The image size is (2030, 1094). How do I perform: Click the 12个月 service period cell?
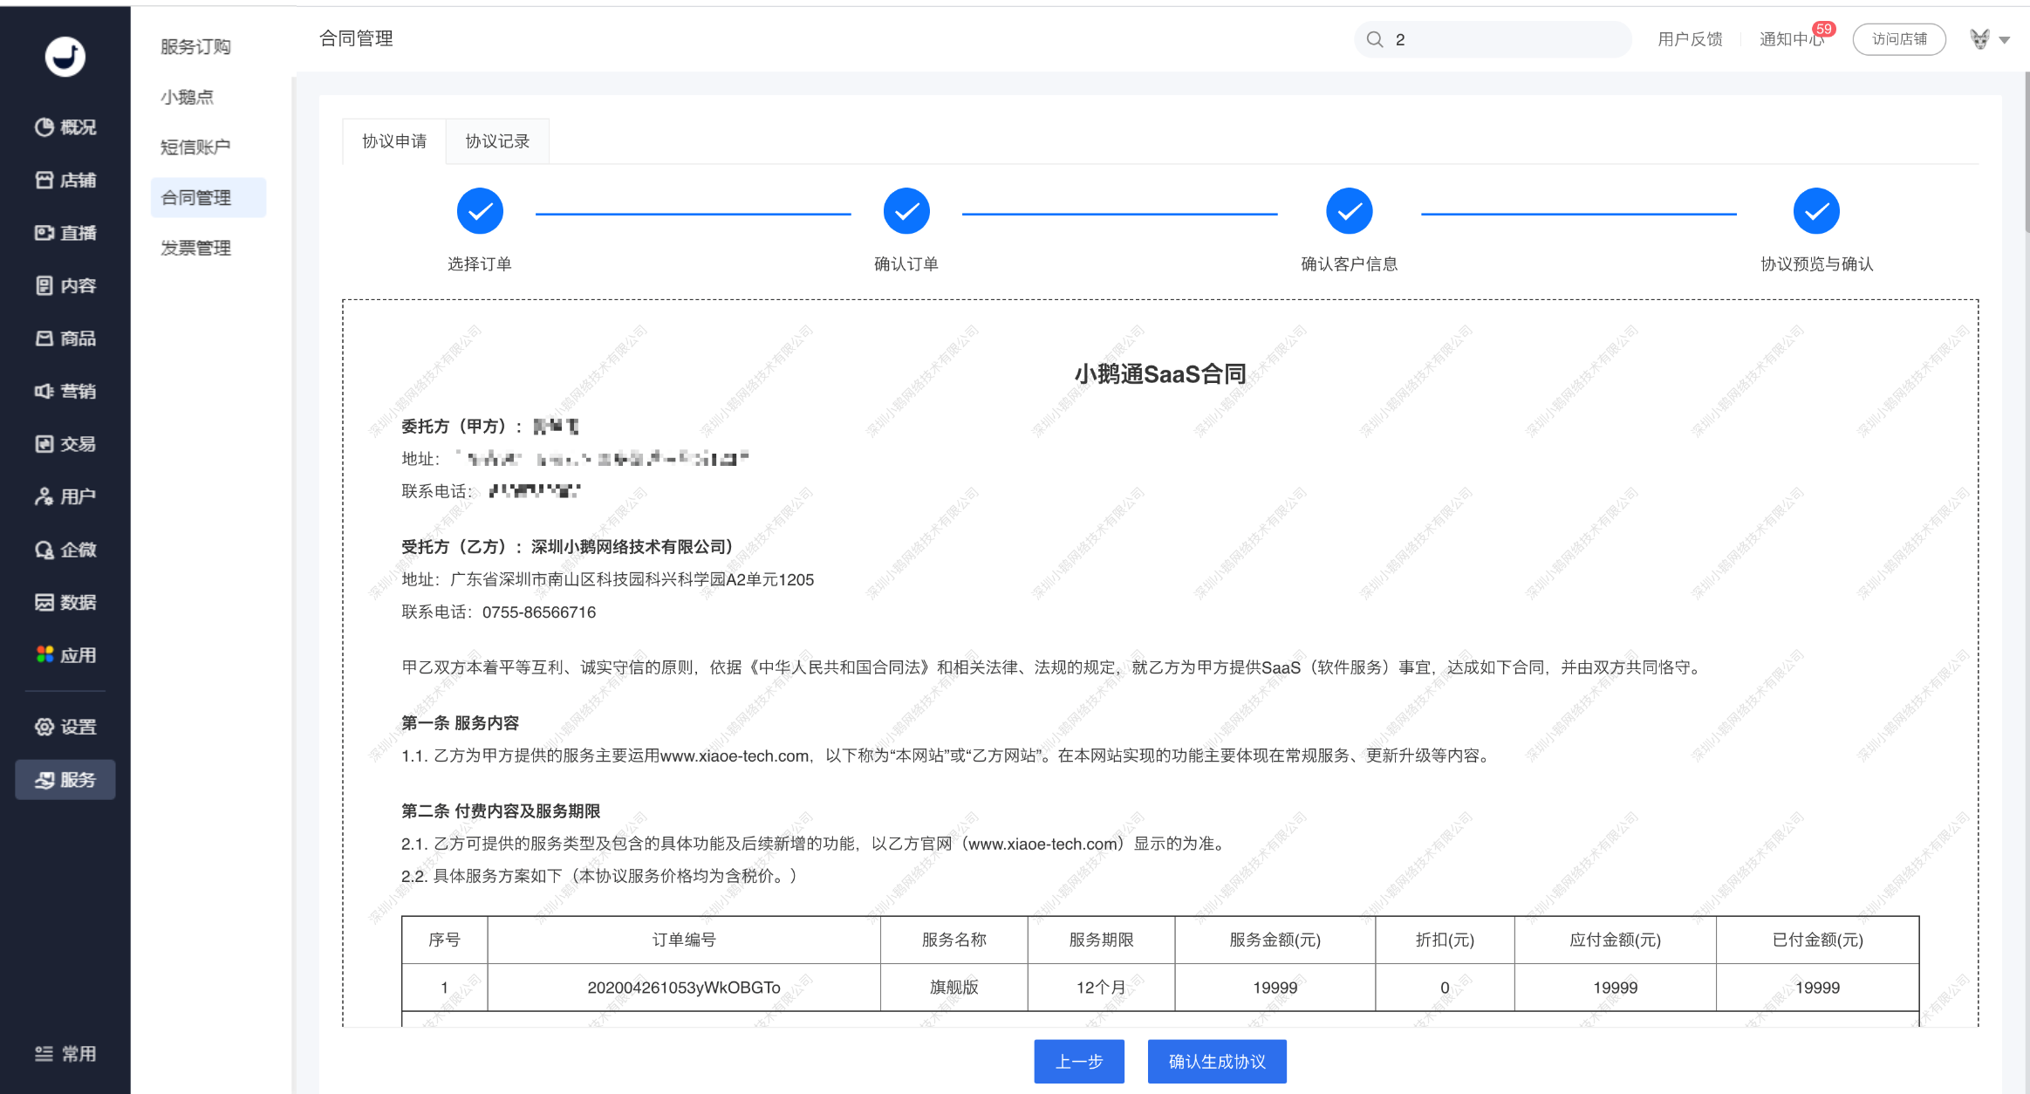(1101, 988)
